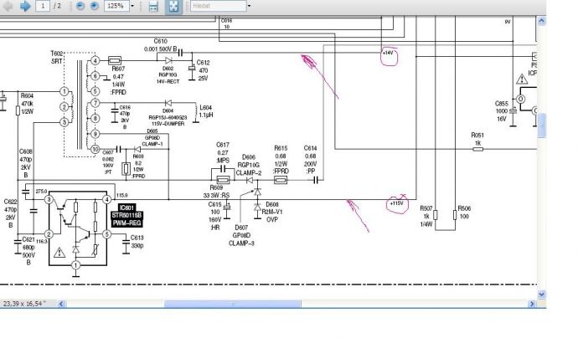Click the zoom out minus button
This screenshot has width=578, height=338.
[80, 6]
